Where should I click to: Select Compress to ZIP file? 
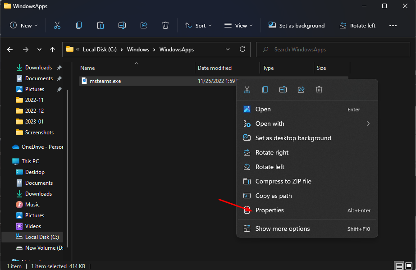tap(307, 181)
